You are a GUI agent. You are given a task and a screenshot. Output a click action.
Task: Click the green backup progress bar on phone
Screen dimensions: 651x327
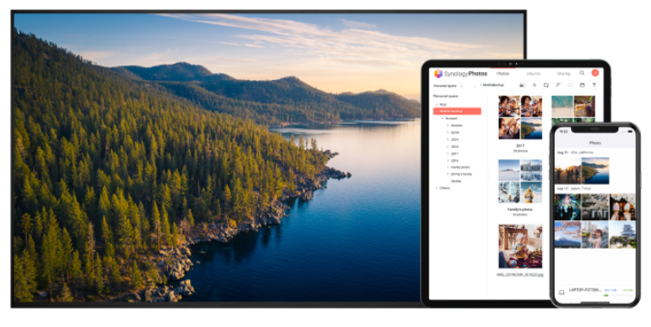pos(606,295)
